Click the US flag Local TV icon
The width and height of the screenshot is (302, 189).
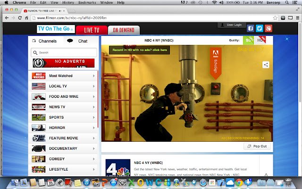[x=39, y=86]
